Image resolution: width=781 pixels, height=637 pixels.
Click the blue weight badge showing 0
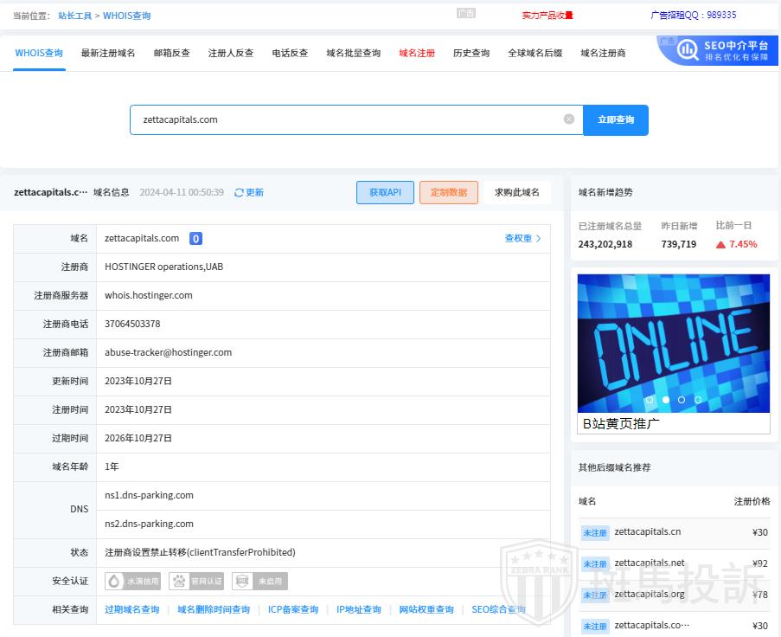tap(196, 239)
